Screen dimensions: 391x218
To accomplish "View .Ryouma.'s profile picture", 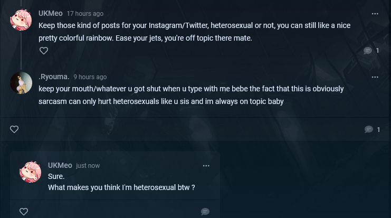I will pos(21,83).
